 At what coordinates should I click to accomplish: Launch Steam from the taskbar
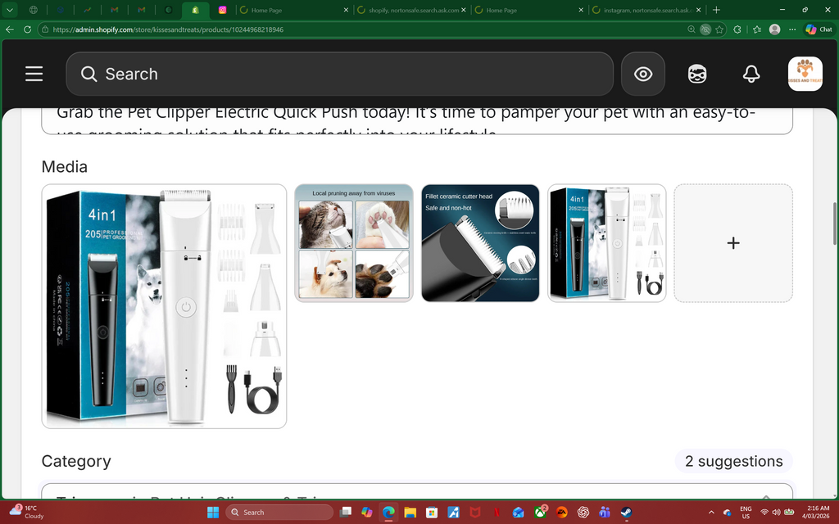pos(626,513)
